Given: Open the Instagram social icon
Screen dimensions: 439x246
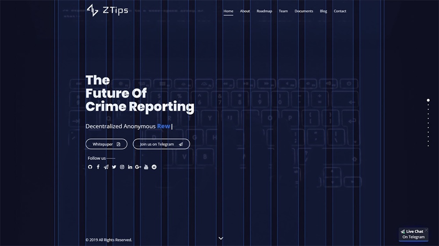Looking at the screenshot, I should [x=122, y=167].
